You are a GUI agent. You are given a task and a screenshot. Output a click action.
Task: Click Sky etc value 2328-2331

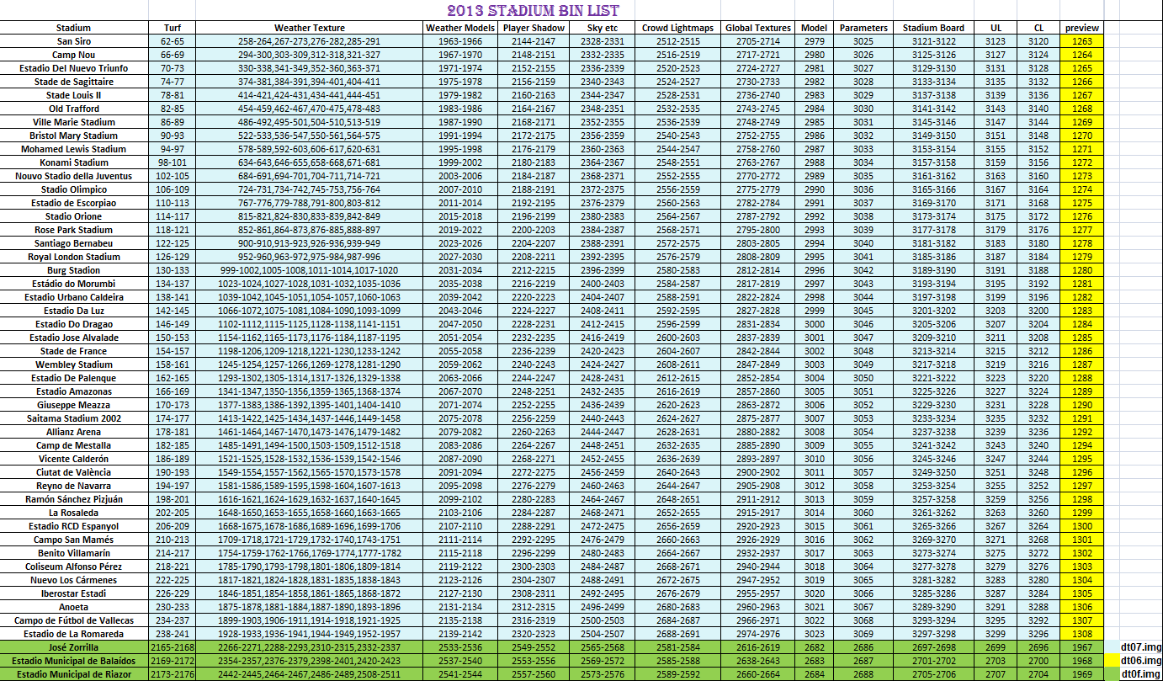point(603,41)
